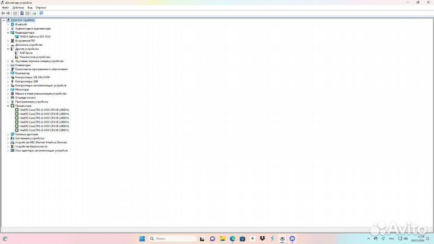Viewport: 434px width, 244px height.
Task: Expand the Очереди печати category
Action: coord(8,98)
